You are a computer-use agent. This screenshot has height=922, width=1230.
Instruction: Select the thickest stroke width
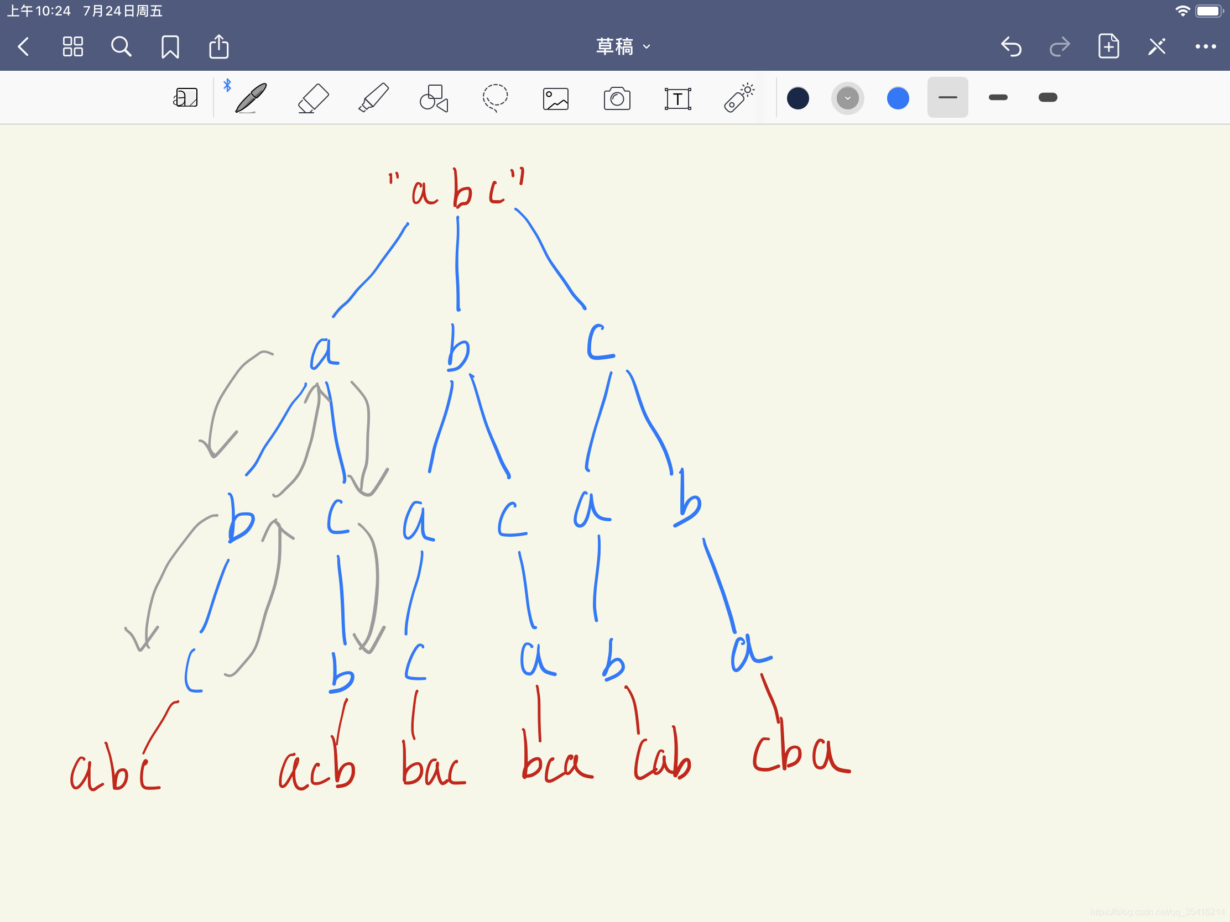click(1047, 97)
